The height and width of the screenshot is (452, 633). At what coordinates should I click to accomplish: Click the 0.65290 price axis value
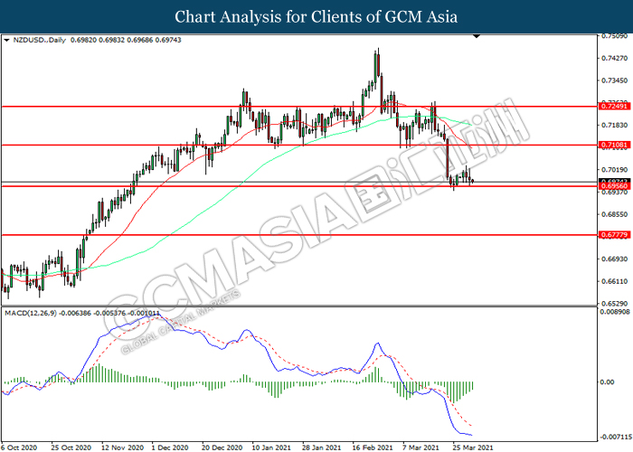coord(614,304)
